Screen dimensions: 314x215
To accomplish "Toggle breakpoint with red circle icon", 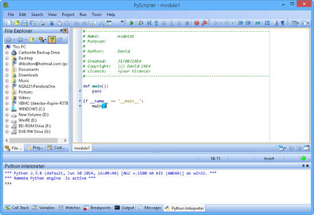I will [x=196, y=23].
